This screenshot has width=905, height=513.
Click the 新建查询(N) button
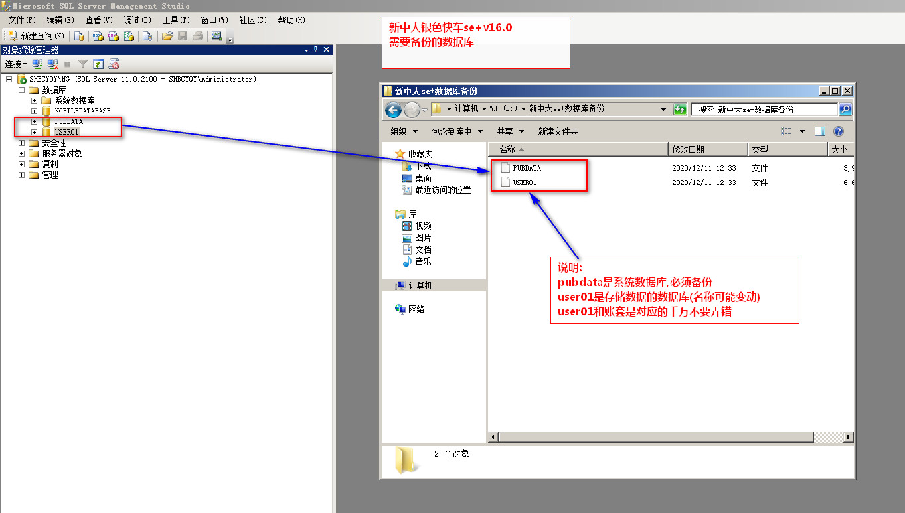37,36
